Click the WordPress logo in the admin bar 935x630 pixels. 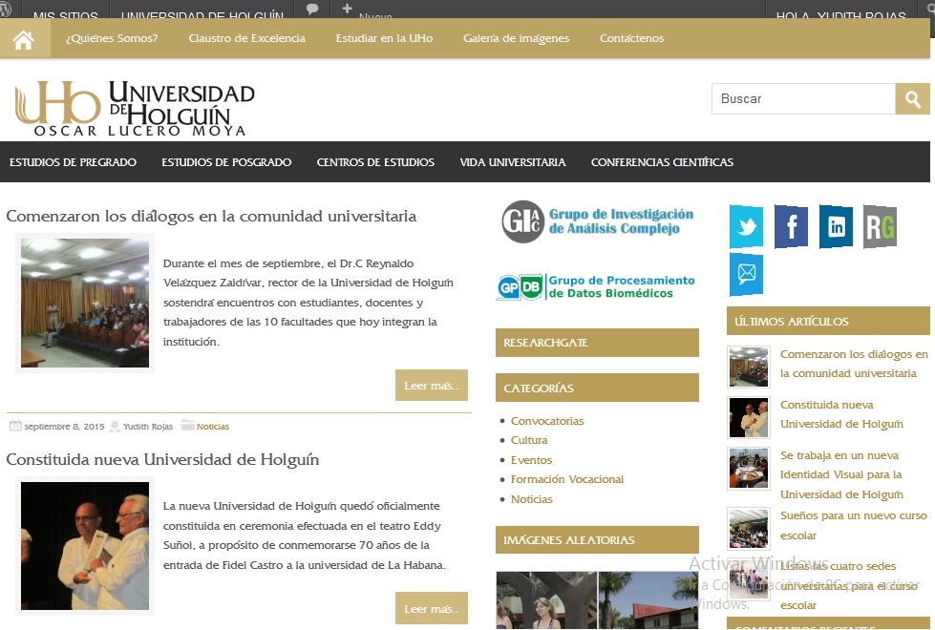6,10
